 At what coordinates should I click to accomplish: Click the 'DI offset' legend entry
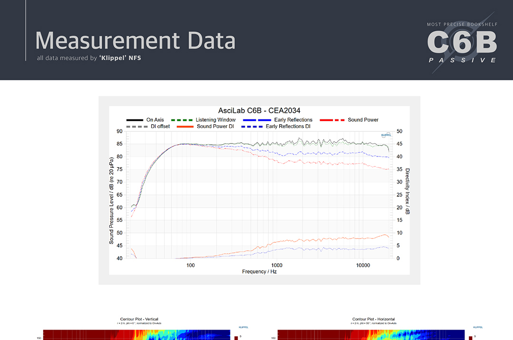(x=148, y=127)
